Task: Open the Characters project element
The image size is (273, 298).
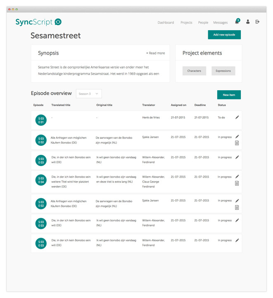Action: pyautogui.click(x=194, y=71)
